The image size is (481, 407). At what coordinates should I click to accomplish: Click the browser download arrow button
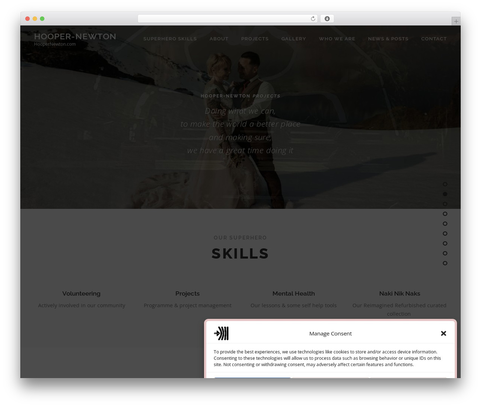pyautogui.click(x=327, y=19)
